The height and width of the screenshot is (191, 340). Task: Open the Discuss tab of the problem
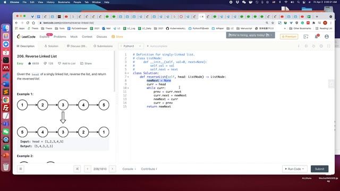pos(76,46)
